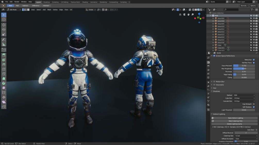Screen dimensions: 259x145
Task: Choose the Annotate pencil tool
Action: pyautogui.click(x=4, y=40)
